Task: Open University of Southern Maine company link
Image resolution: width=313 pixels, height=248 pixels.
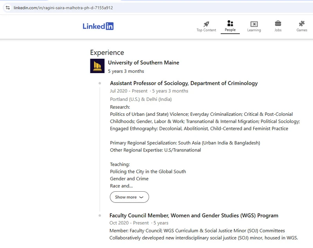Action: pyautogui.click(x=144, y=63)
